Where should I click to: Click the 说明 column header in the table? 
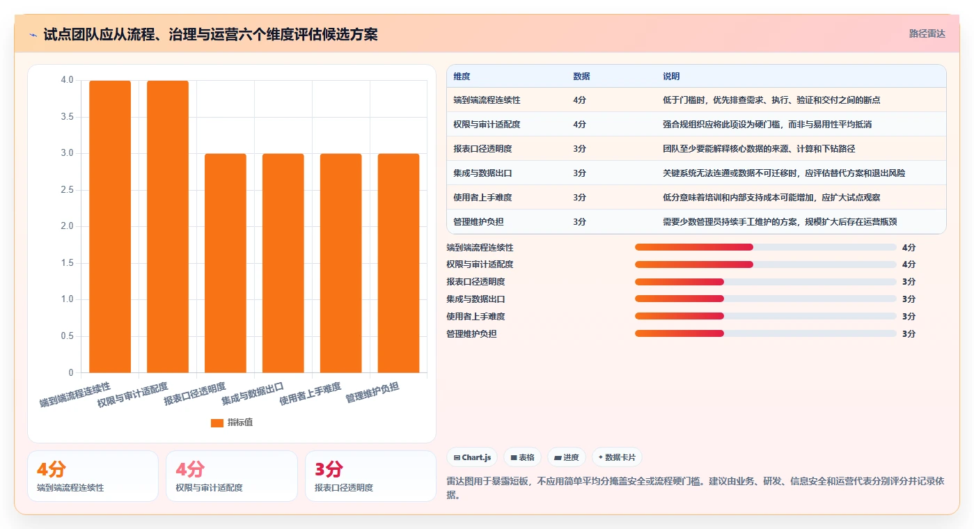coord(671,76)
